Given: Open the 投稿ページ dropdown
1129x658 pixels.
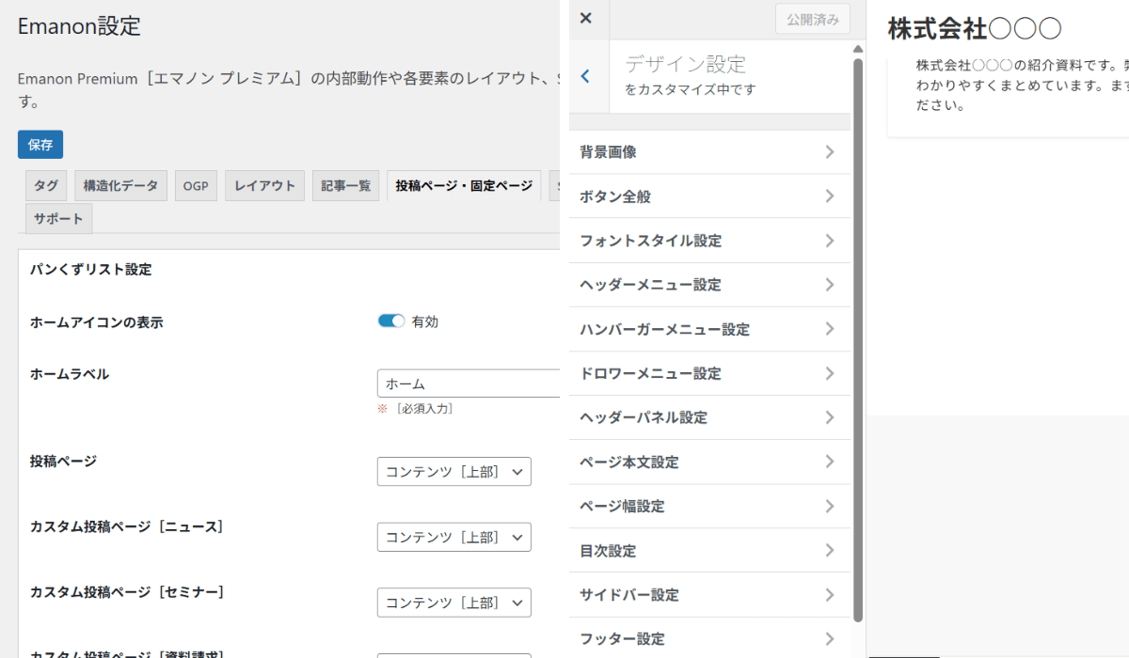Looking at the screenshot, I should click(454, 471).
